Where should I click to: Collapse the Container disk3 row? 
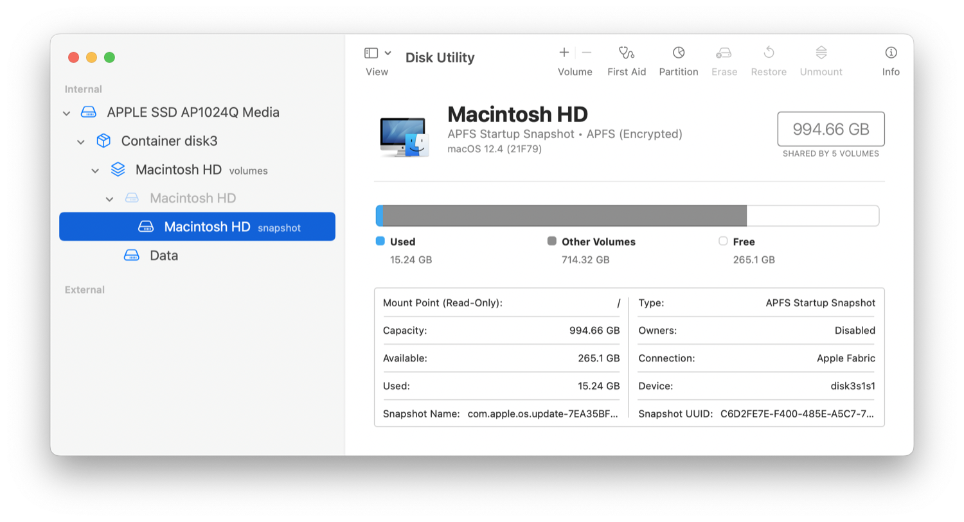coord(81,141)
